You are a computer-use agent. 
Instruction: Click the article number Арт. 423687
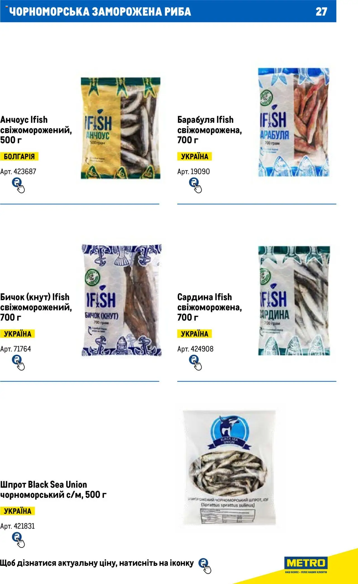tap(18, 171)
